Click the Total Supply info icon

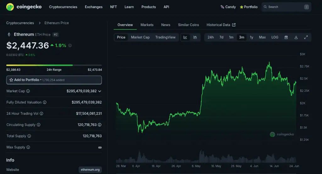click(x=29, y=136)
